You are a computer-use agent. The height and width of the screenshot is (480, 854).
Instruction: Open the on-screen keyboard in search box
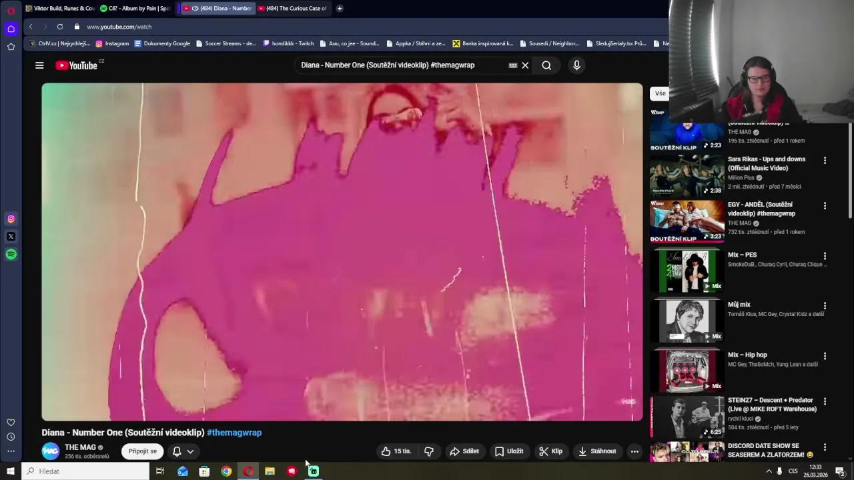512,65
